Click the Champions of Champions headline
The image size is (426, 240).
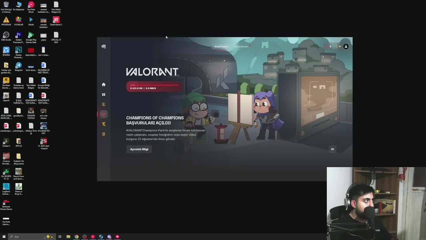pos(155,120)
